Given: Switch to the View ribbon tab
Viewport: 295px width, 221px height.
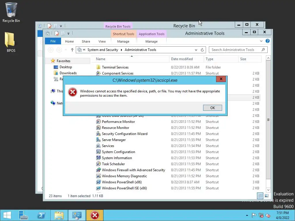Looking at the screenshot, I should click(102, 41).
